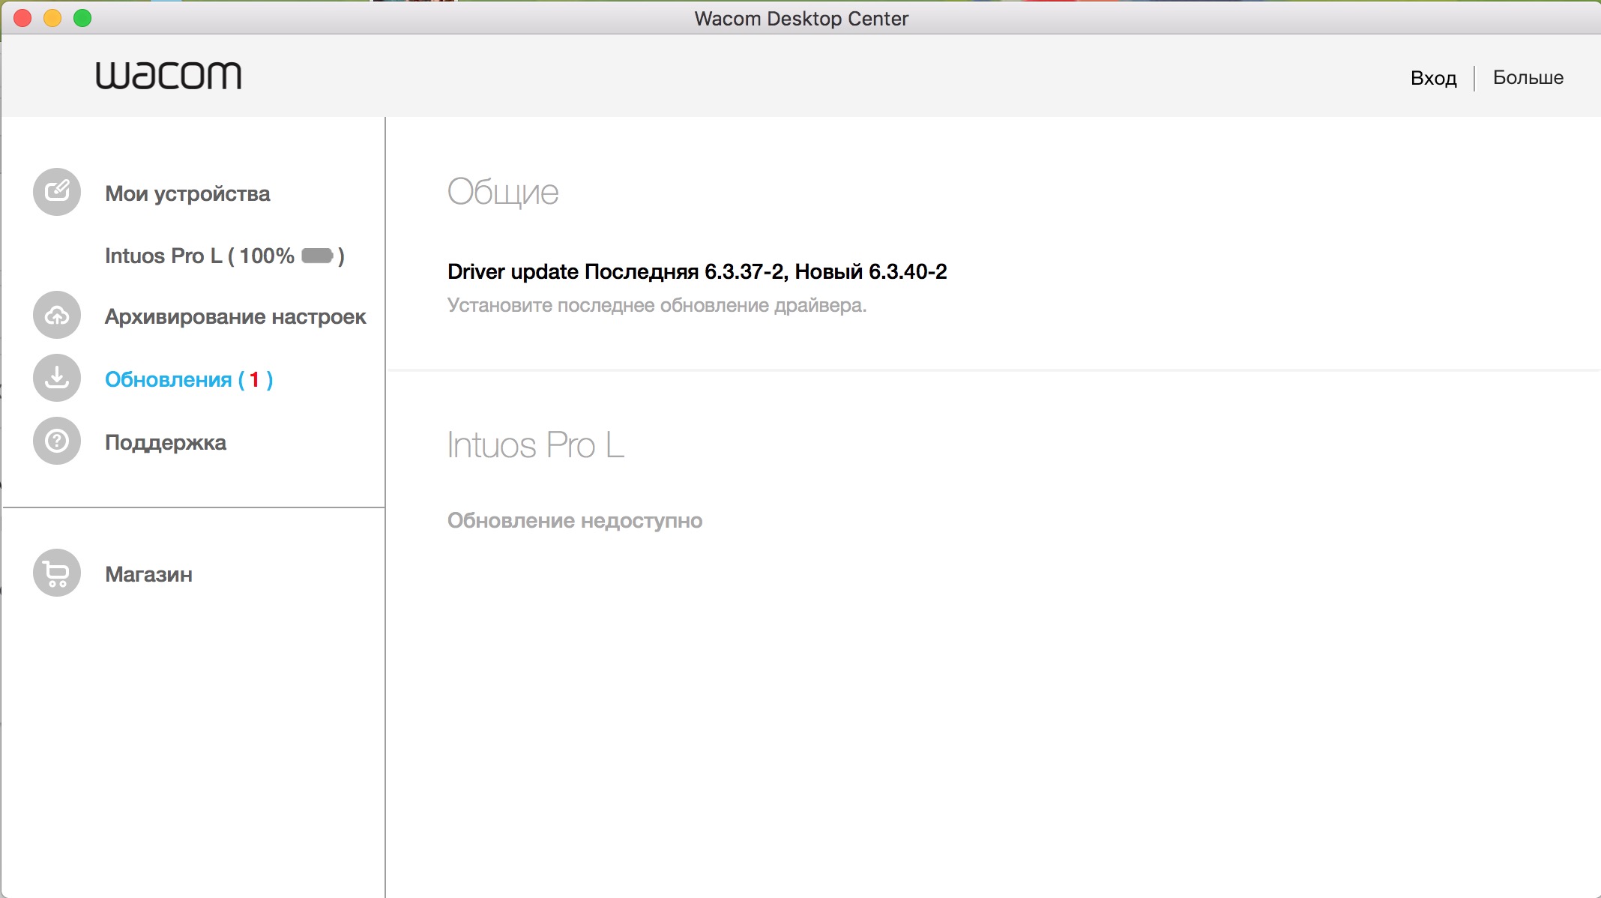Click the Driver update 6.3.40-2 entry
Viewport: 1601px width, 898px height.
pos(697,271)
